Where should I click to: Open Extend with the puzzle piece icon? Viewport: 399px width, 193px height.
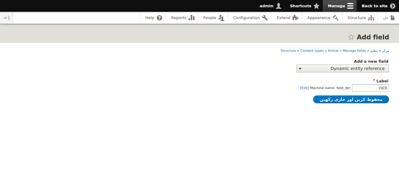(x=287, y=18)
